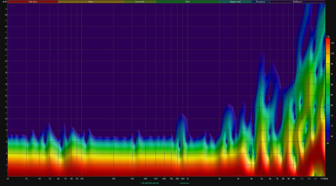Click the Upper mid band label

pos(235,2)
